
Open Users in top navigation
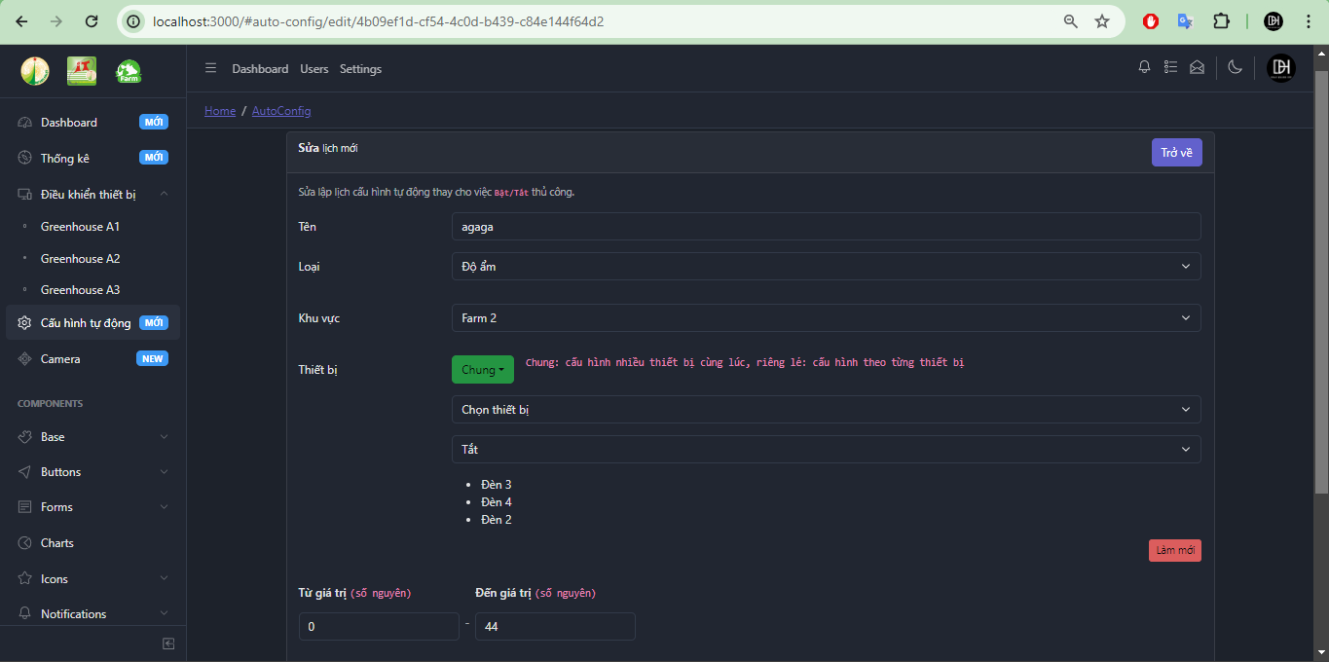[x=314, y=68]
